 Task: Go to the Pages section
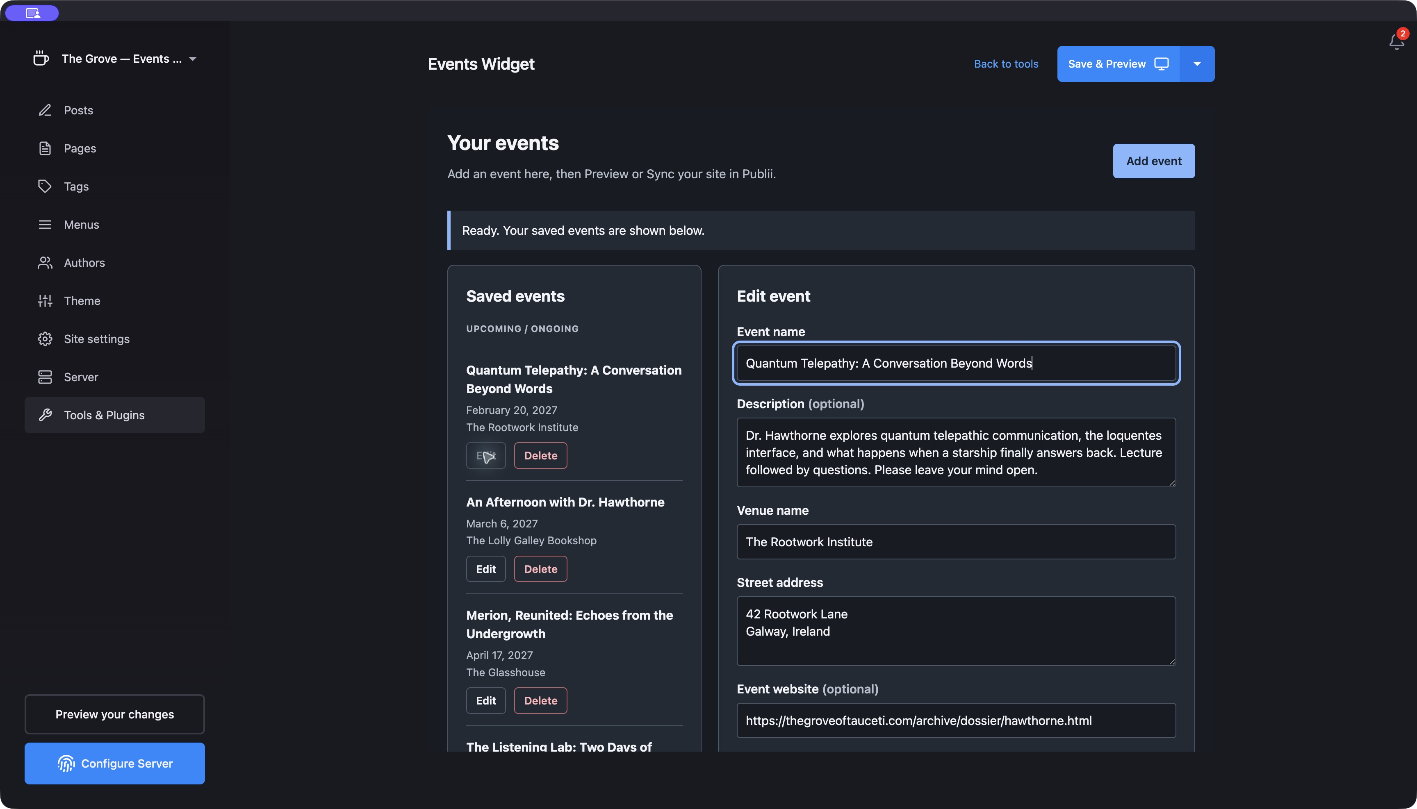114,148
